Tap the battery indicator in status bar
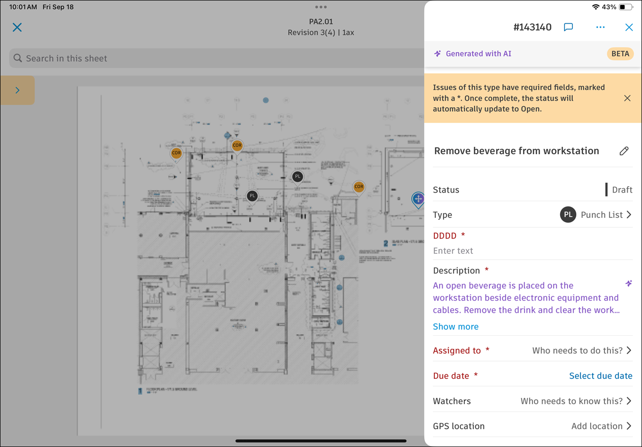This screenshot has height=447, width=642. 626,7
